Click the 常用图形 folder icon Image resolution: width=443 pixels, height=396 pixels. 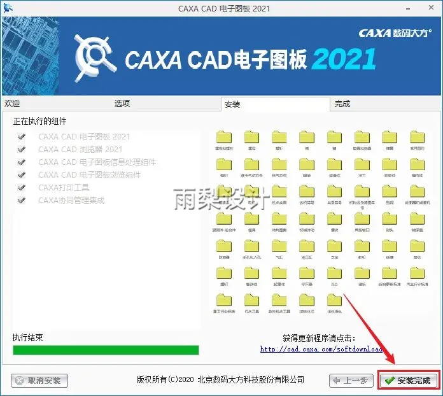tap(417, 138)
